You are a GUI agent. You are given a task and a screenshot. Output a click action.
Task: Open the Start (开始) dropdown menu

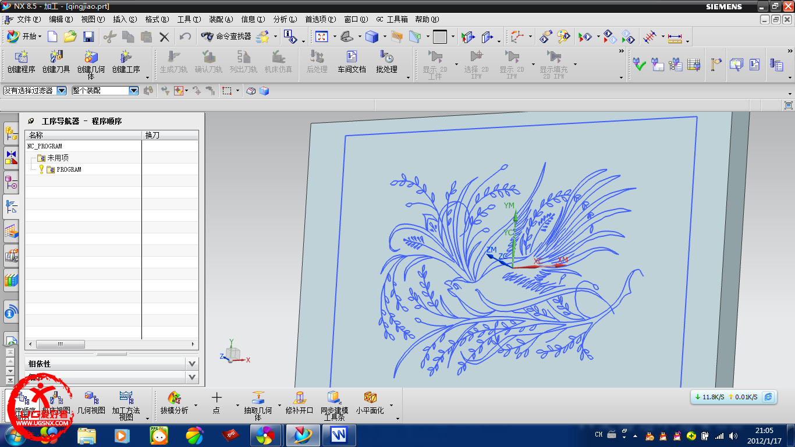click(24, 37)
